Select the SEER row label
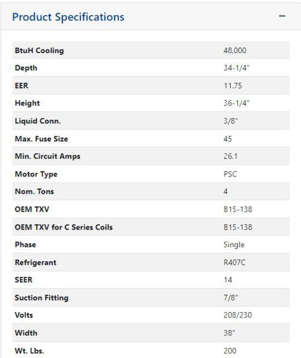This screenshot has height=358, width=301. (23, 280)
